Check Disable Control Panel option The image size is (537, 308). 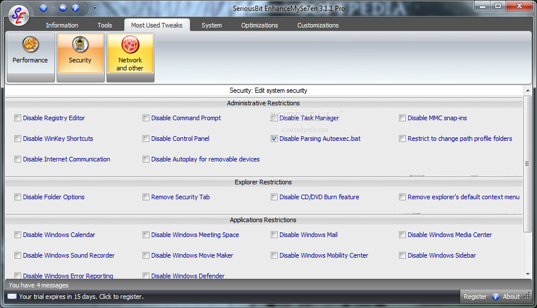[x=146, y=139]
